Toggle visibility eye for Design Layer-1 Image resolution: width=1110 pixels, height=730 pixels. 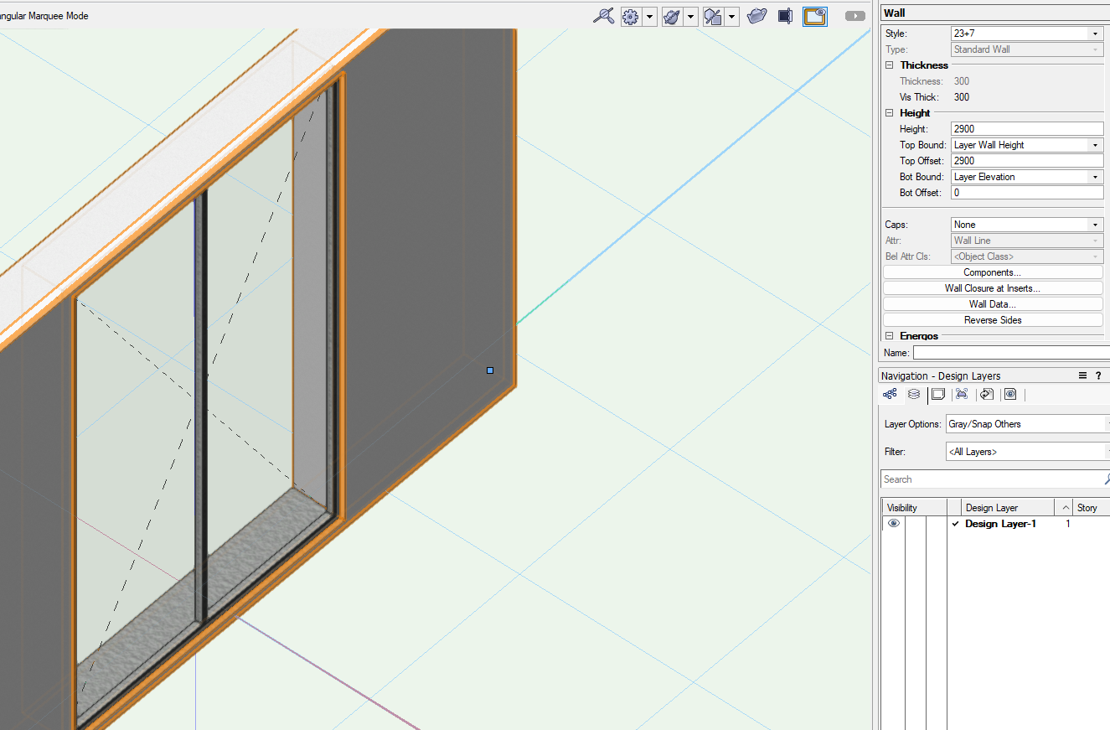(x=894, y=524)
